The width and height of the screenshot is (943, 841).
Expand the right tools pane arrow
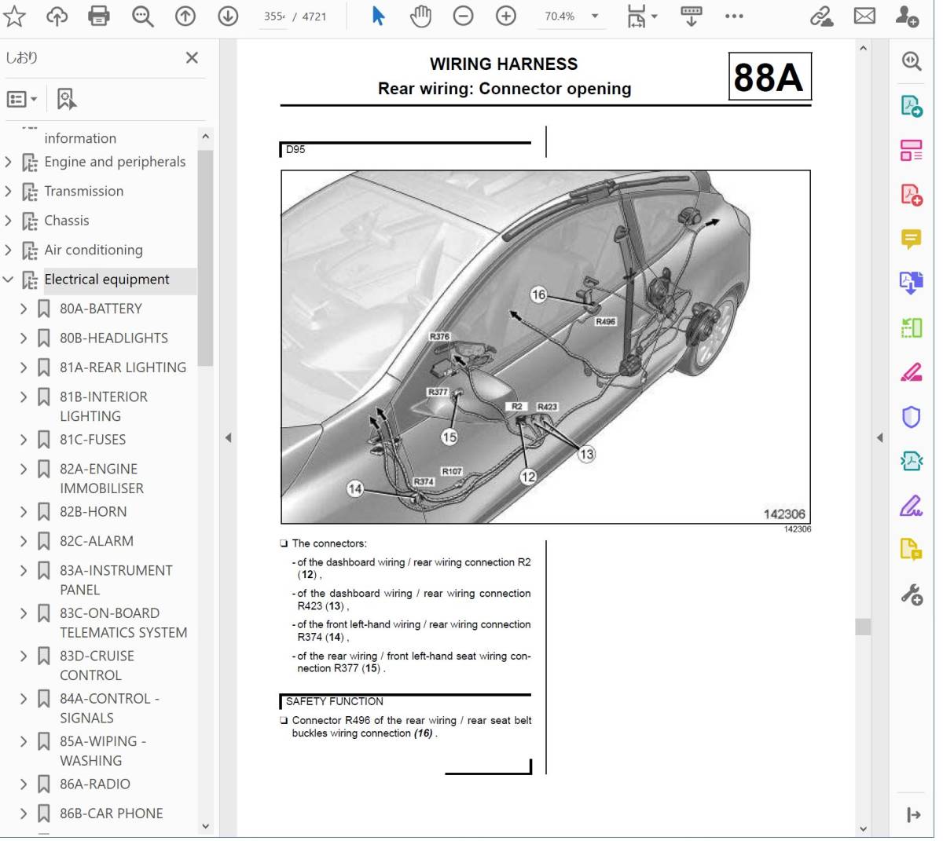pyautogui.click(x=913, y=815)
